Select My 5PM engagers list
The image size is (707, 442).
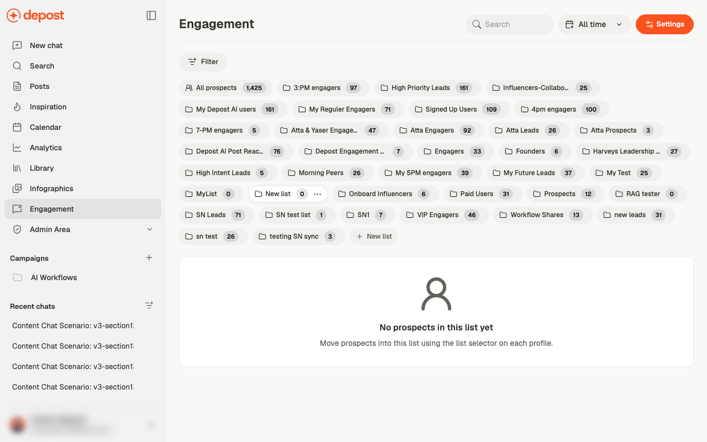tap(430, 173)
